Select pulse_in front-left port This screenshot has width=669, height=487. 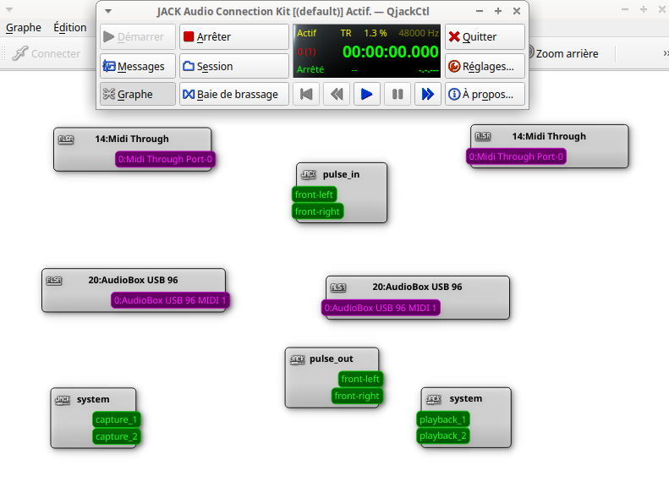click(314, 194)
